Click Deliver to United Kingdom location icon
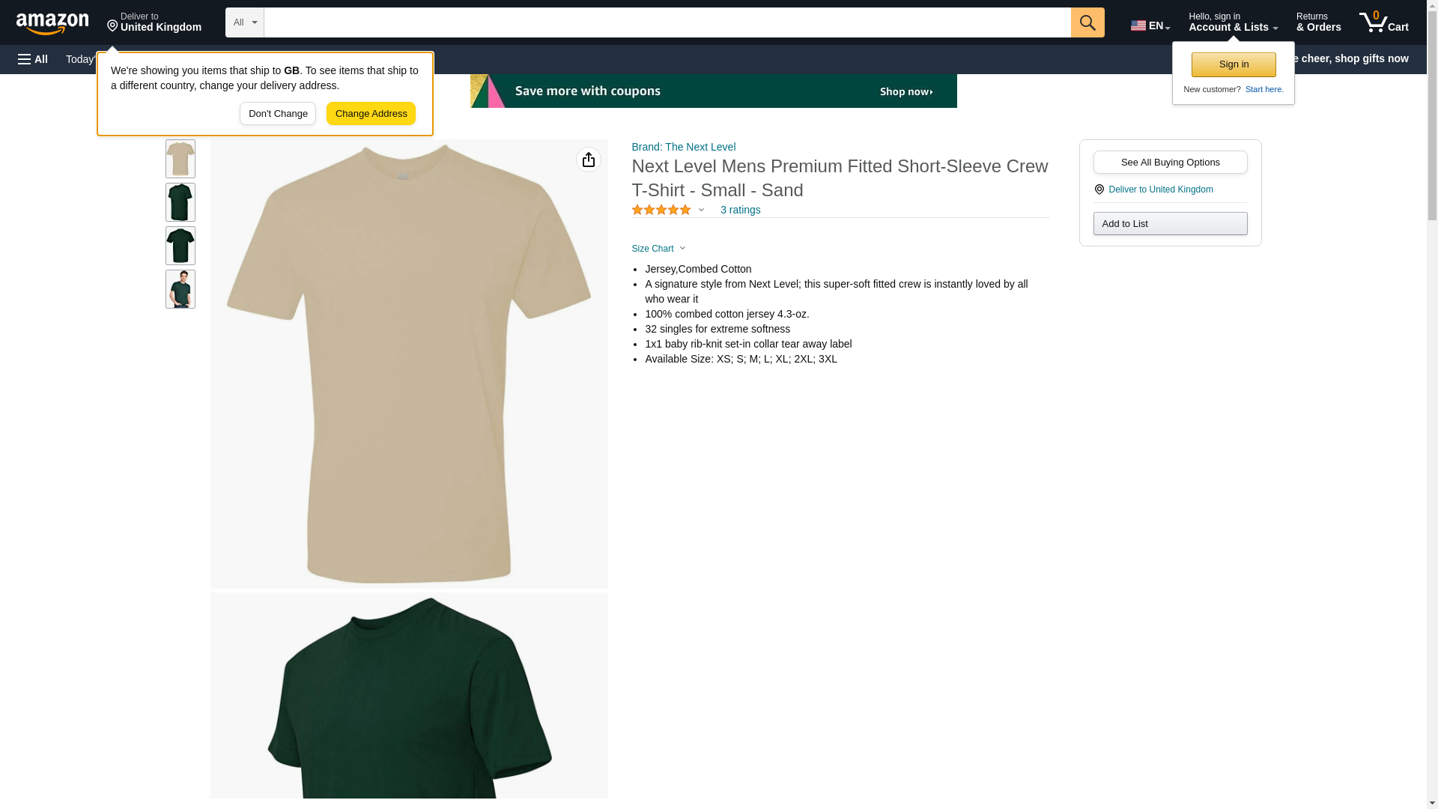This screenshot has width=1438, height=809. [1099, 190]
